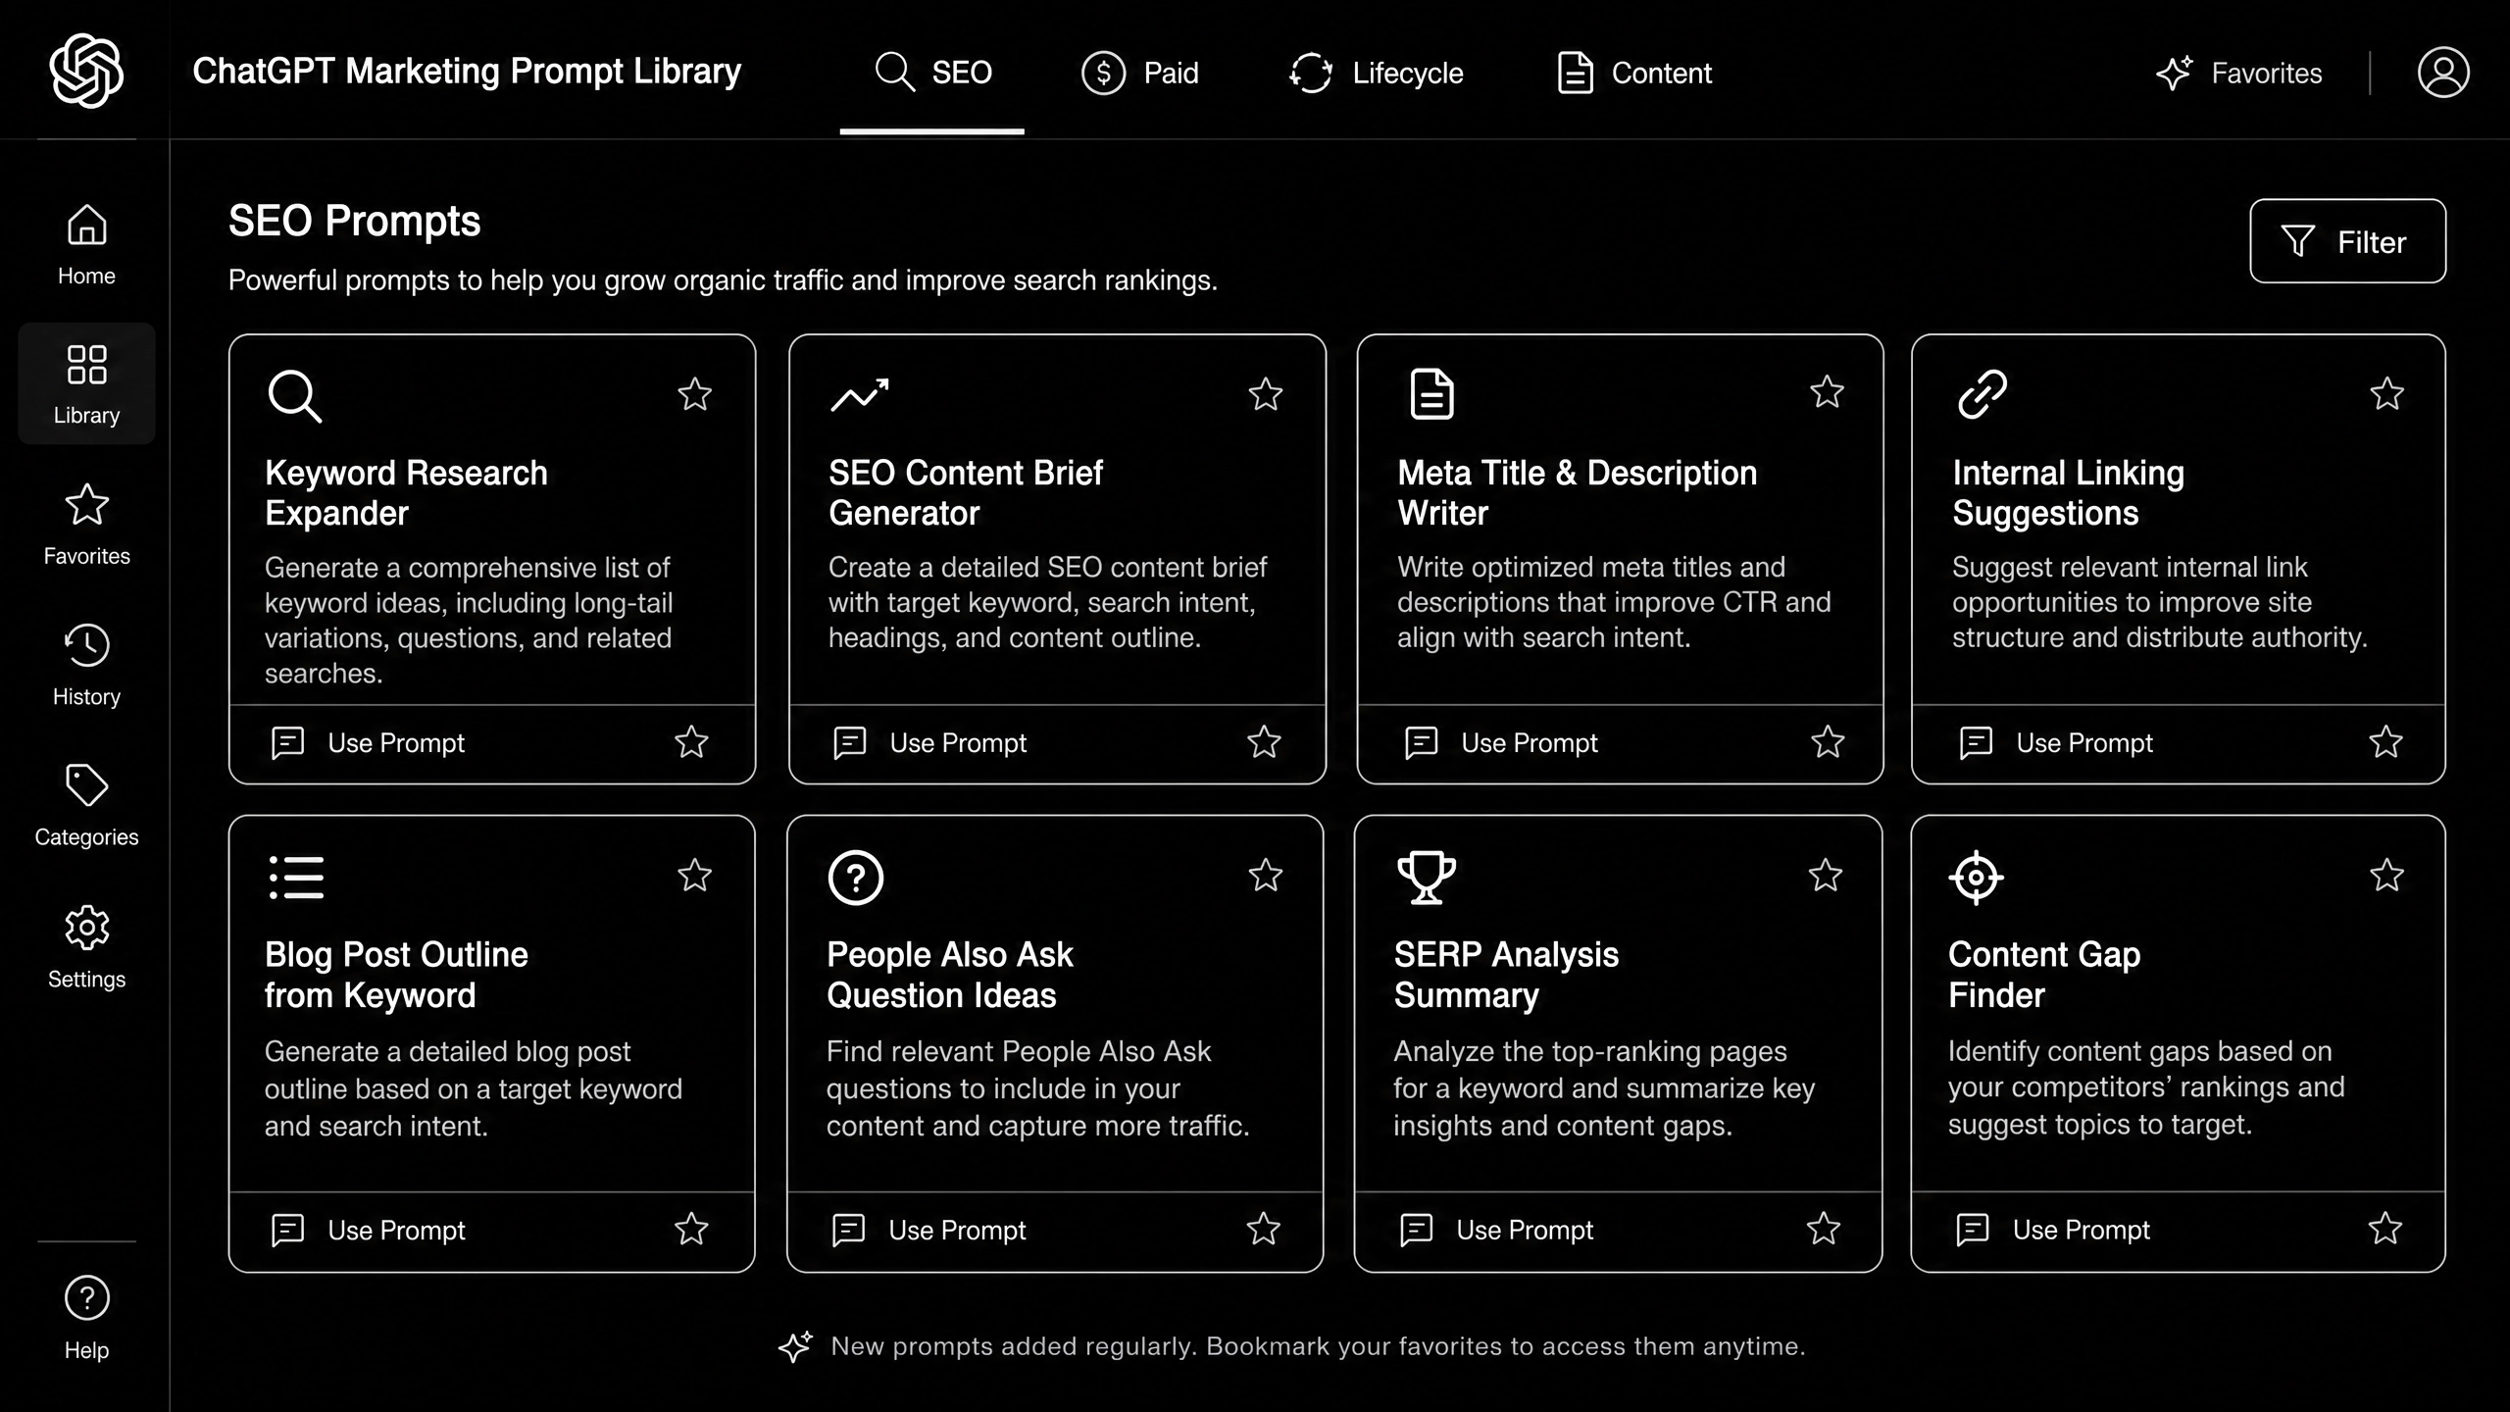Favorite Keyword Research Expander via top star
2510x1412 pixels.
point(694,394)
